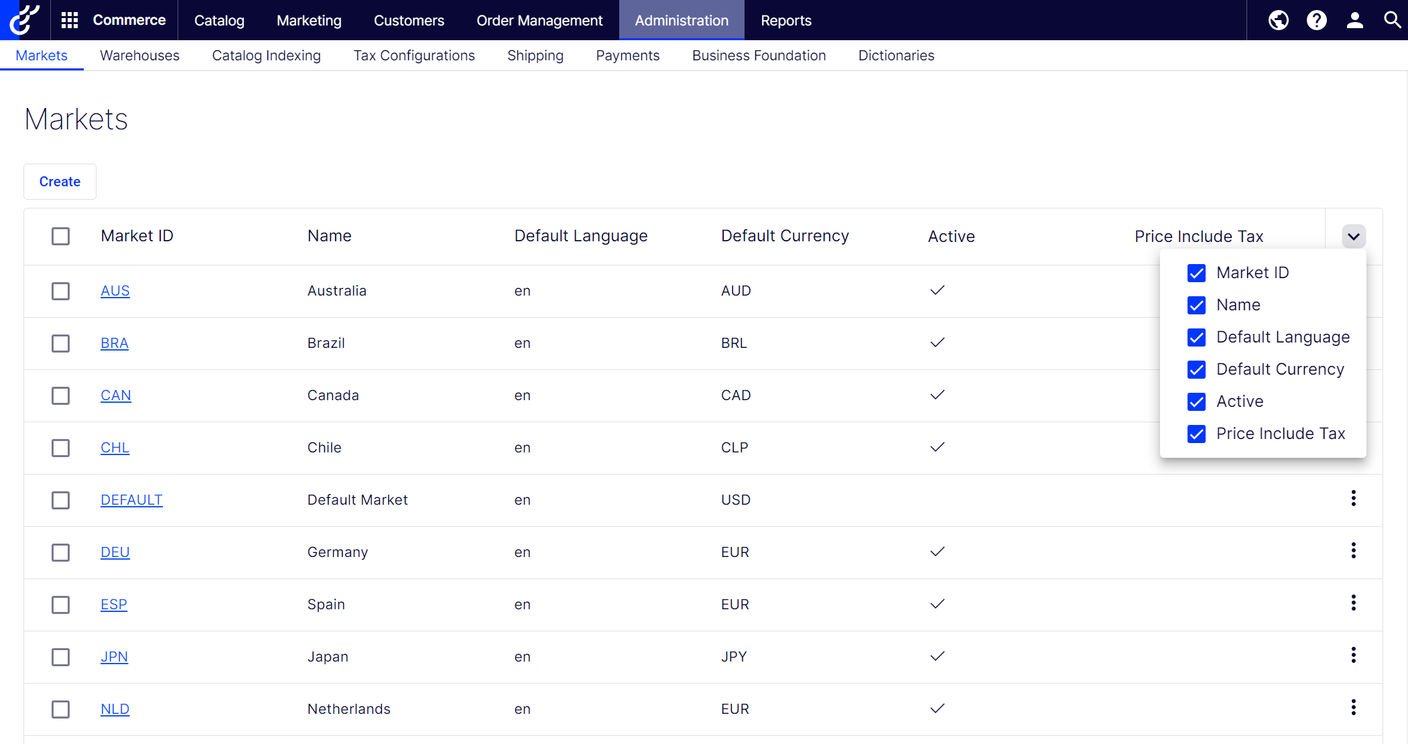
Task: Select the AUS market row checkbox
Action: pos(61,291)
